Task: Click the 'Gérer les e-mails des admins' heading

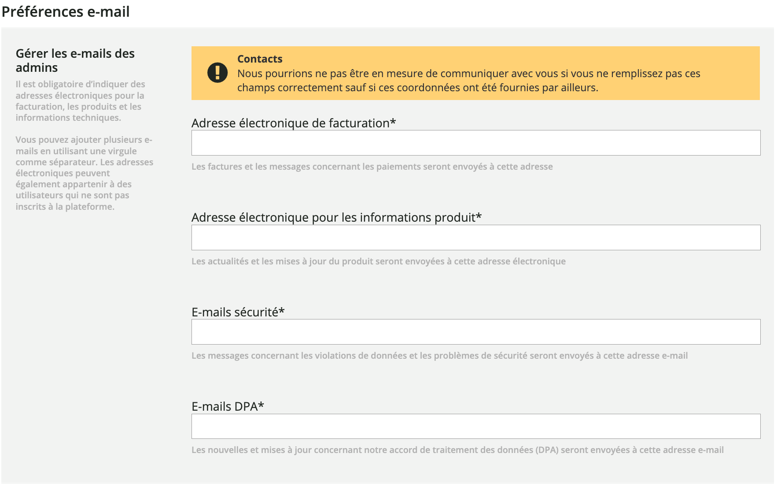Action: (x=75, y=60)
